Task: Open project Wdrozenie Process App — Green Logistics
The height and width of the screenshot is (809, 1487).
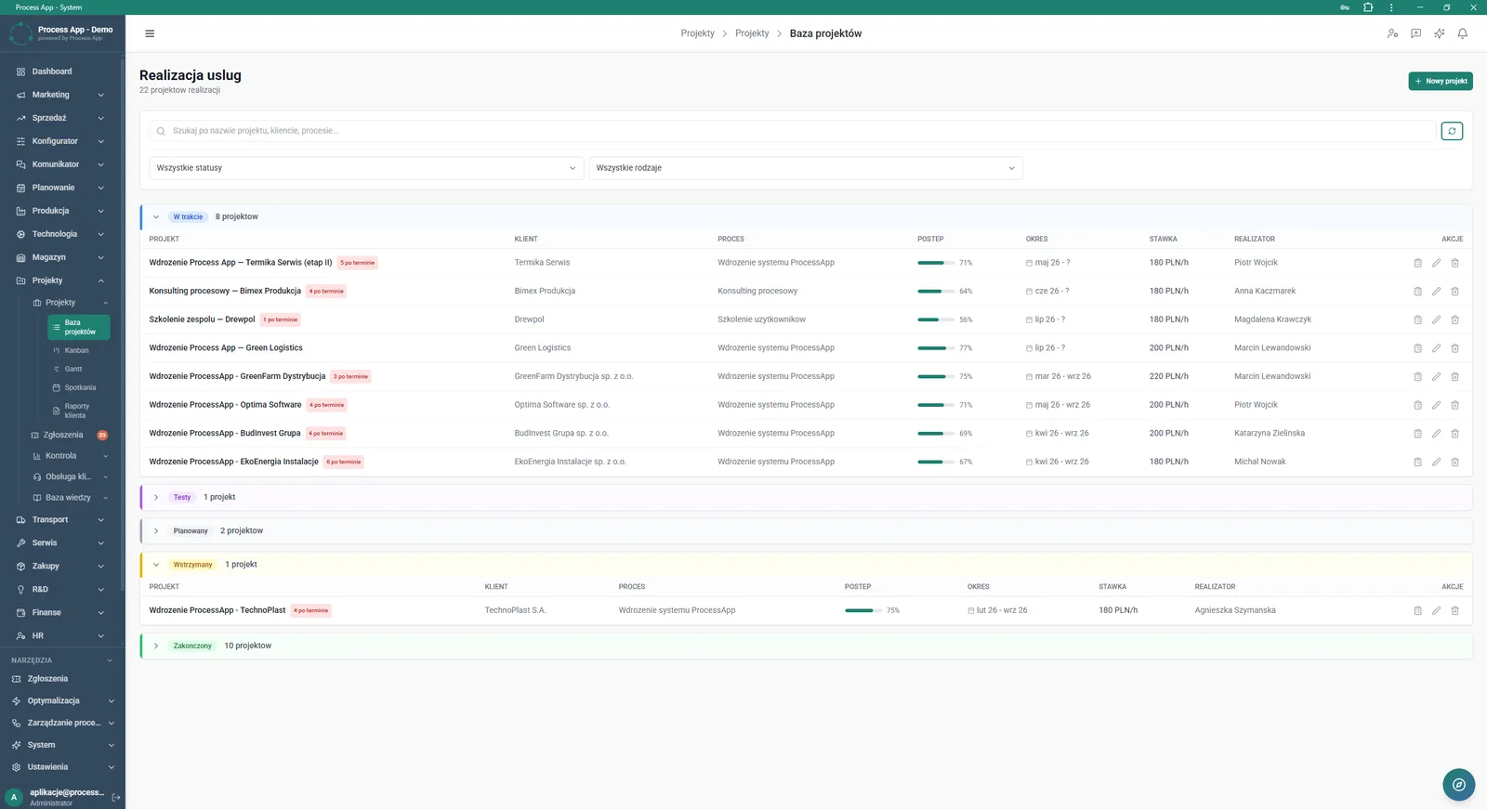Action: coord(226,348)
